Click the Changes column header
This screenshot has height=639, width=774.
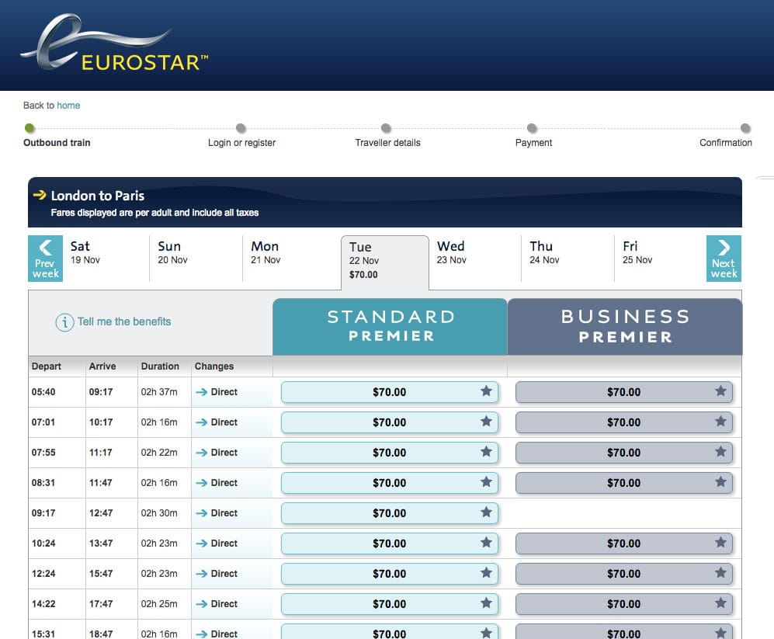(213, 366)
